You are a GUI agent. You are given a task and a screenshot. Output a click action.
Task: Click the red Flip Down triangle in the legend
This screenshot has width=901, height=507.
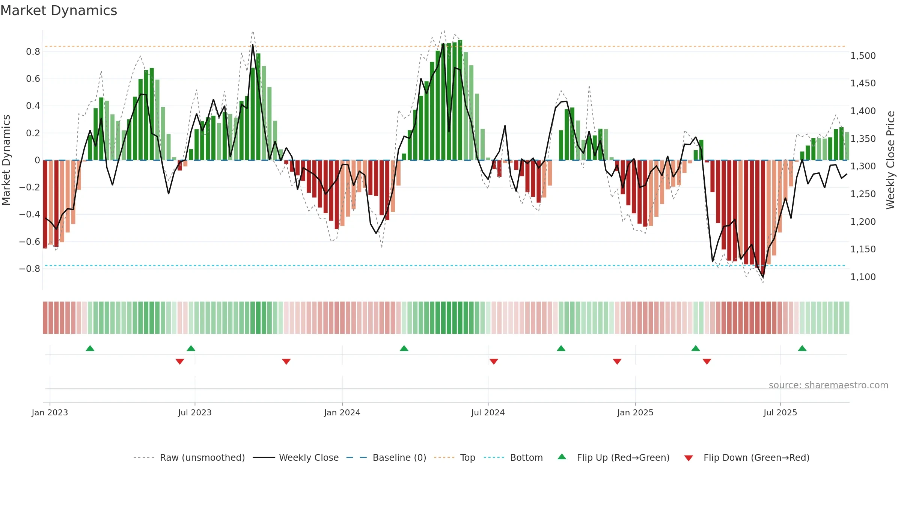[x=689, y=458]
